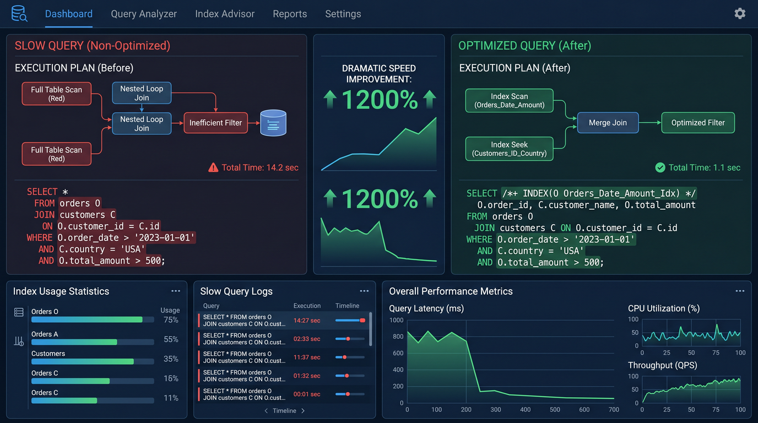The width and height of the screenshot is (758, 423).
Task: Click the 11% usage value
Action: pos(171,398)
